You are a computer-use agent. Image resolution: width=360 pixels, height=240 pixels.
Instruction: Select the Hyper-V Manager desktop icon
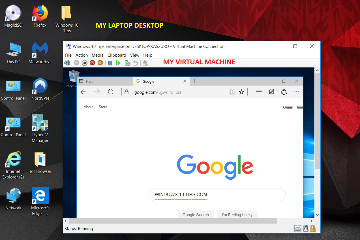coord(40,129)
